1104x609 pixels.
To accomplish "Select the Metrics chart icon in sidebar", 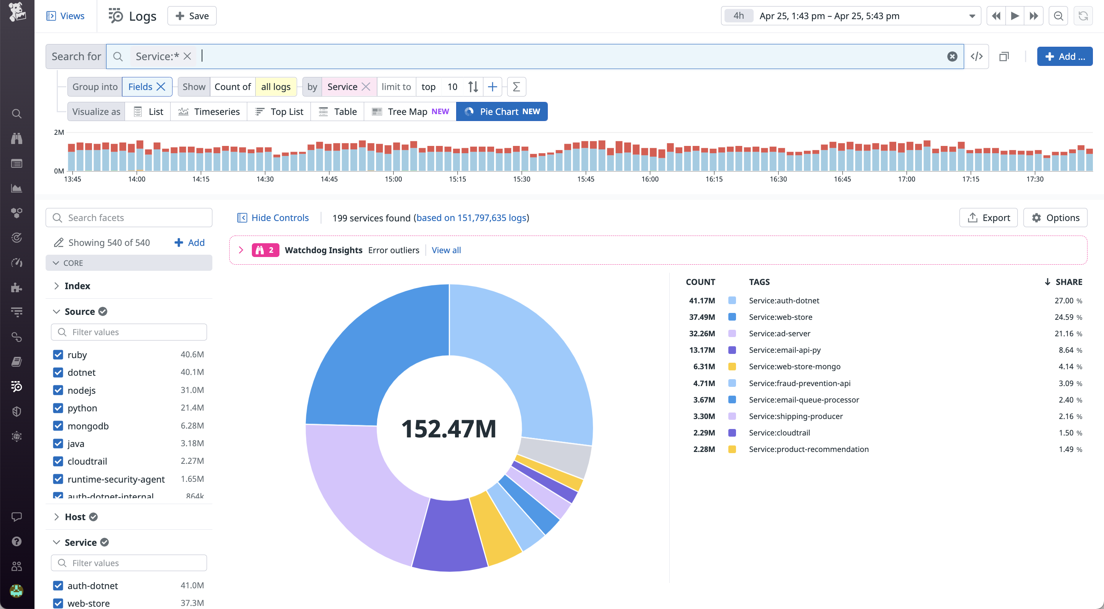I will point(17,188).
